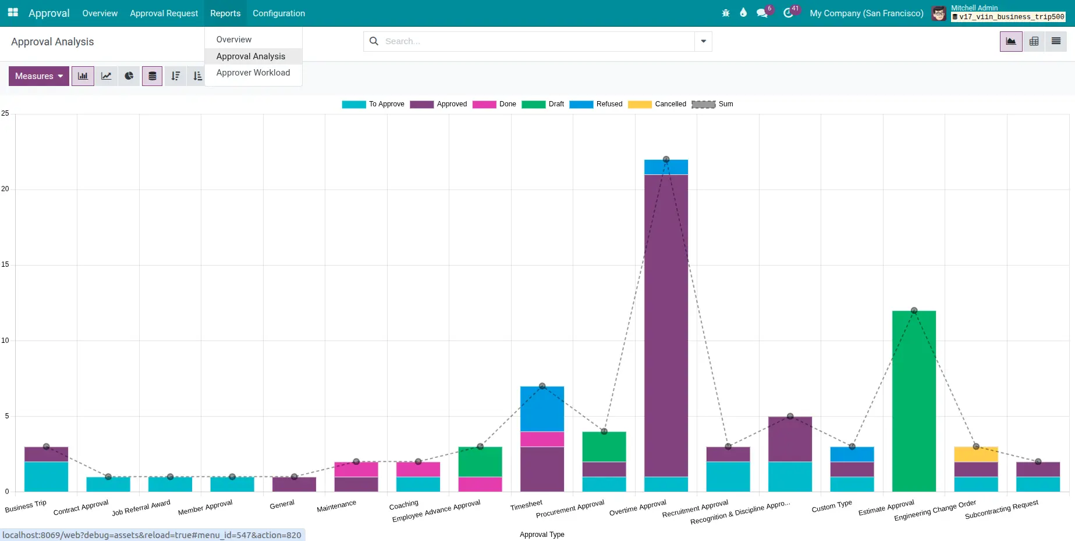Switch to list view

tap(1056, 41)
